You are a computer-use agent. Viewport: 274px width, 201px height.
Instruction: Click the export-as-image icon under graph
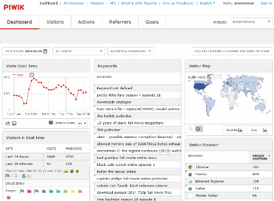pos(14,123)
